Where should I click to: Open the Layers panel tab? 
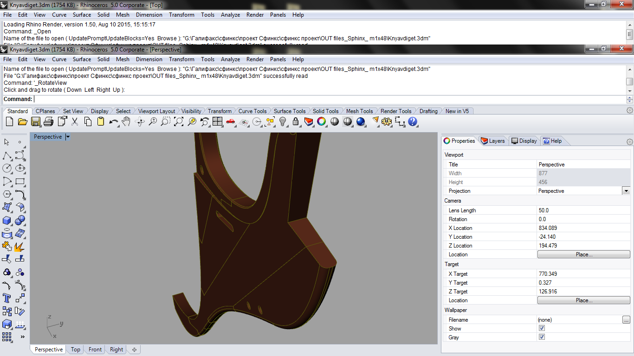tap(493, 141)
